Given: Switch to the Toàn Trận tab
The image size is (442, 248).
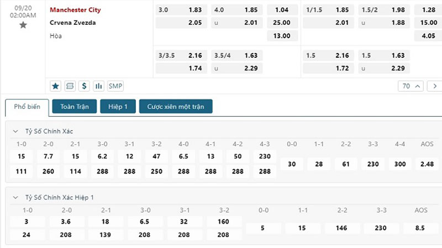Looking at the screenshot, I should click(x=75, y=106).
